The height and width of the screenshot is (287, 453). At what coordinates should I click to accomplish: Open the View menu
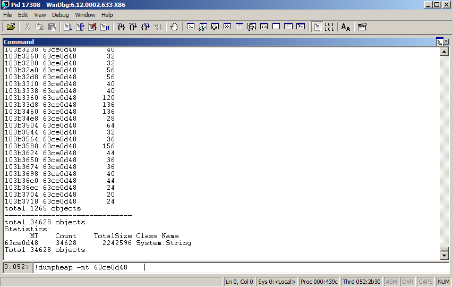tap(40, 15)
